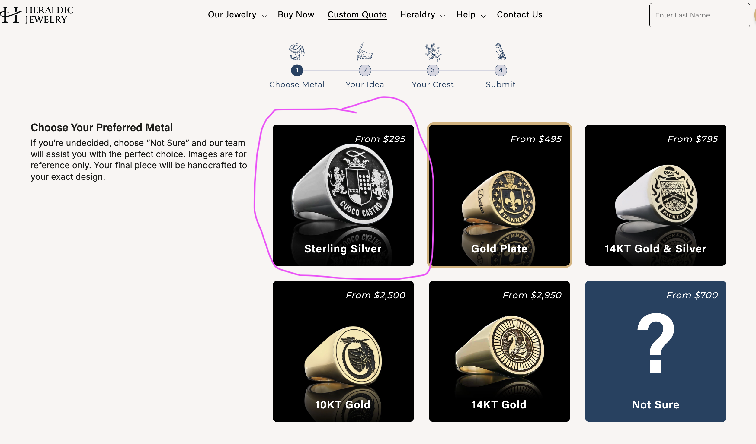Jump to step 4 circle
Screen dimensions: 756x444
point(501,70)
